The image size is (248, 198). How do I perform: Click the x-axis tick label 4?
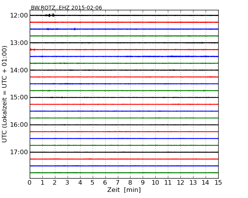(x=80, y=183)
